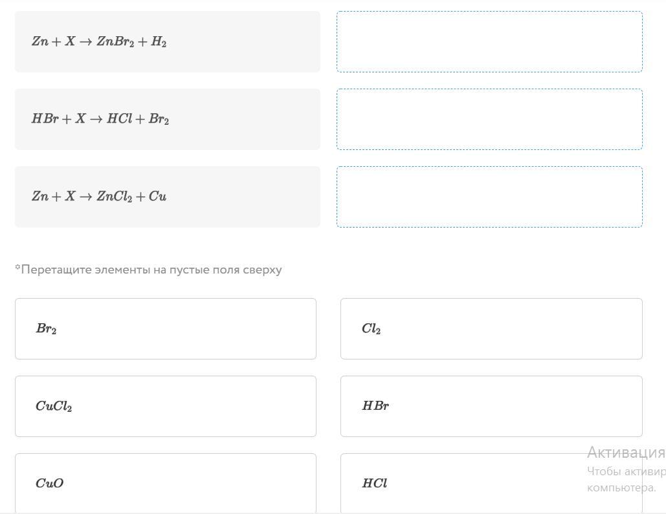666x514 pixels.
Task: Click the 'компьютера.' watermark text
Action: click(x=621, y=487)
